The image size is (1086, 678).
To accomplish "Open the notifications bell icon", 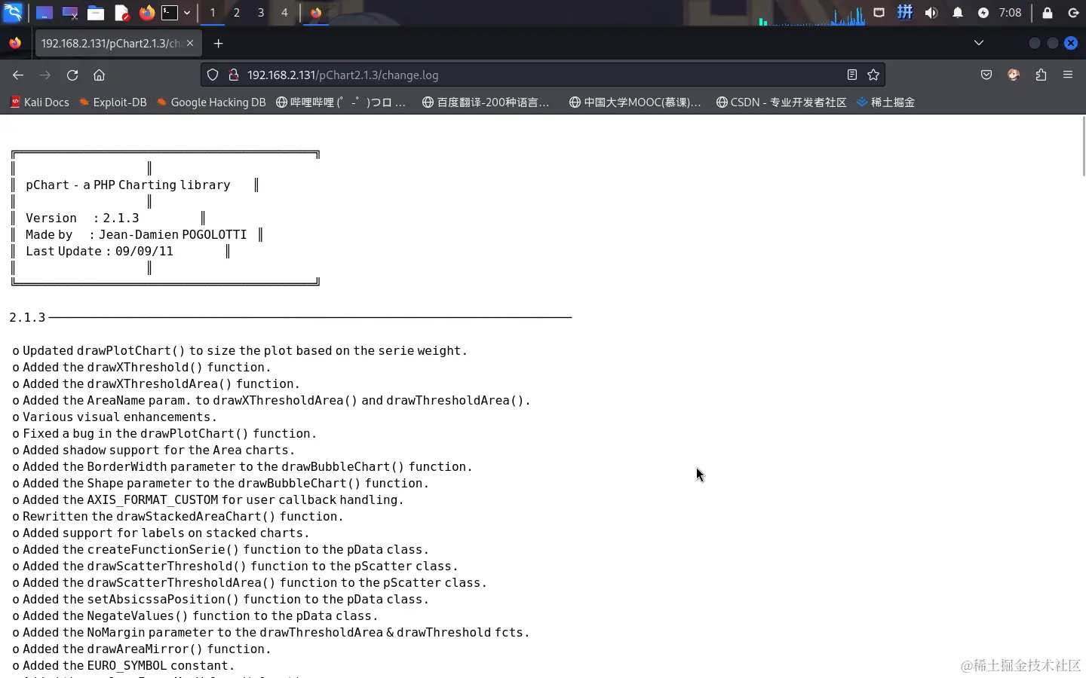I will tap(958, 13).
